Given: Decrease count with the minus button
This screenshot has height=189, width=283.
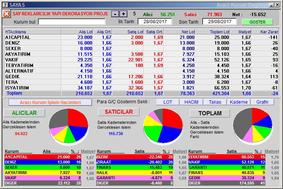Looking at the screenshot, I should click(x=115, y=14).
